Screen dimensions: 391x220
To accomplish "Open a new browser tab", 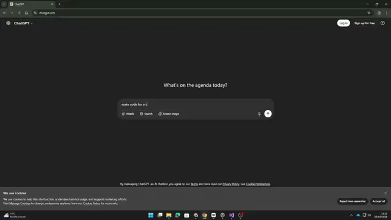I will click(59, 4).
